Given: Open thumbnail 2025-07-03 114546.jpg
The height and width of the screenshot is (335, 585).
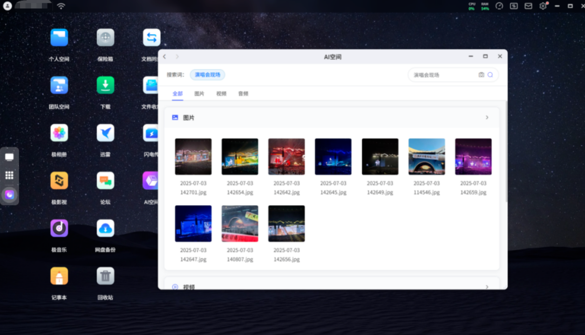Looking at the screenshot, I should [x=426, y=157].
